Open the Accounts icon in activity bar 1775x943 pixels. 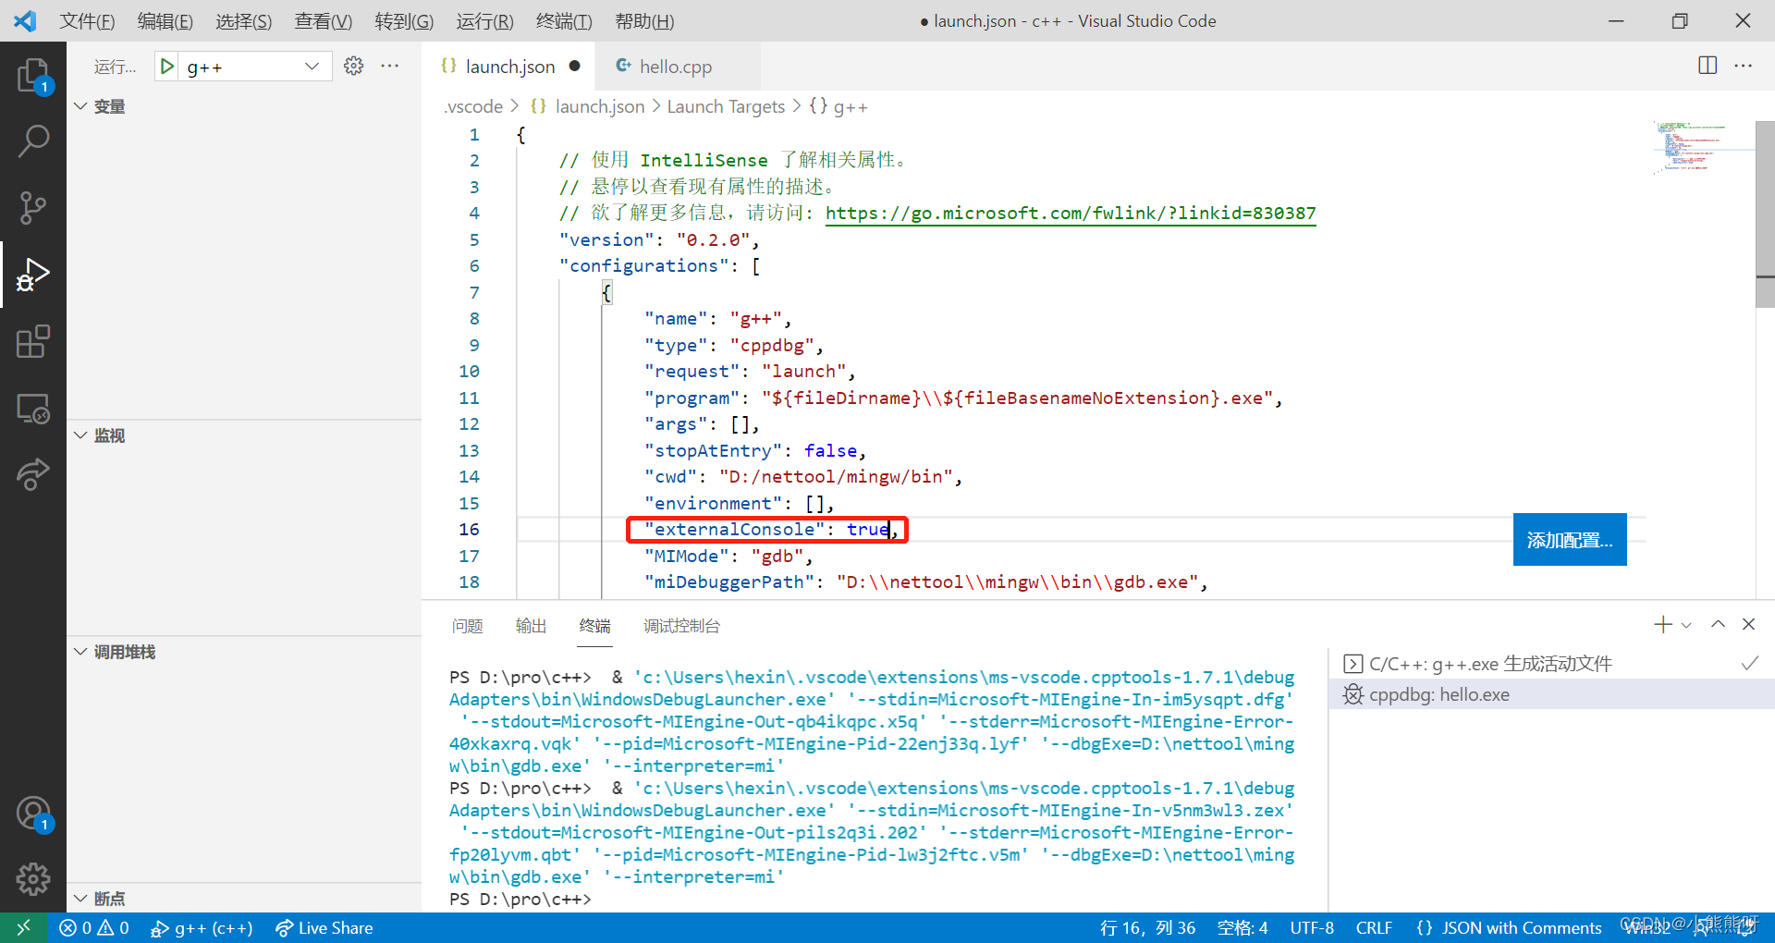[33, 814]
